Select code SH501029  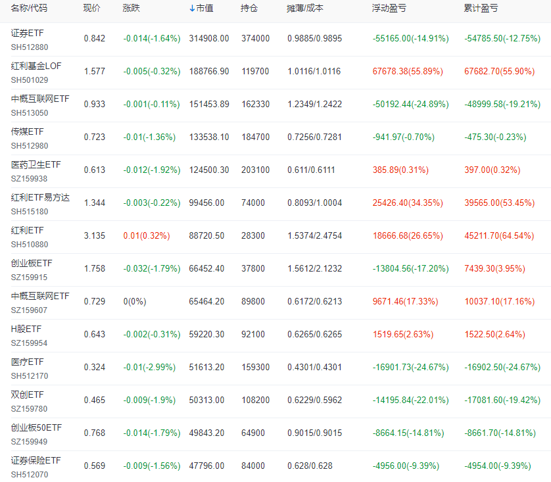30,80
